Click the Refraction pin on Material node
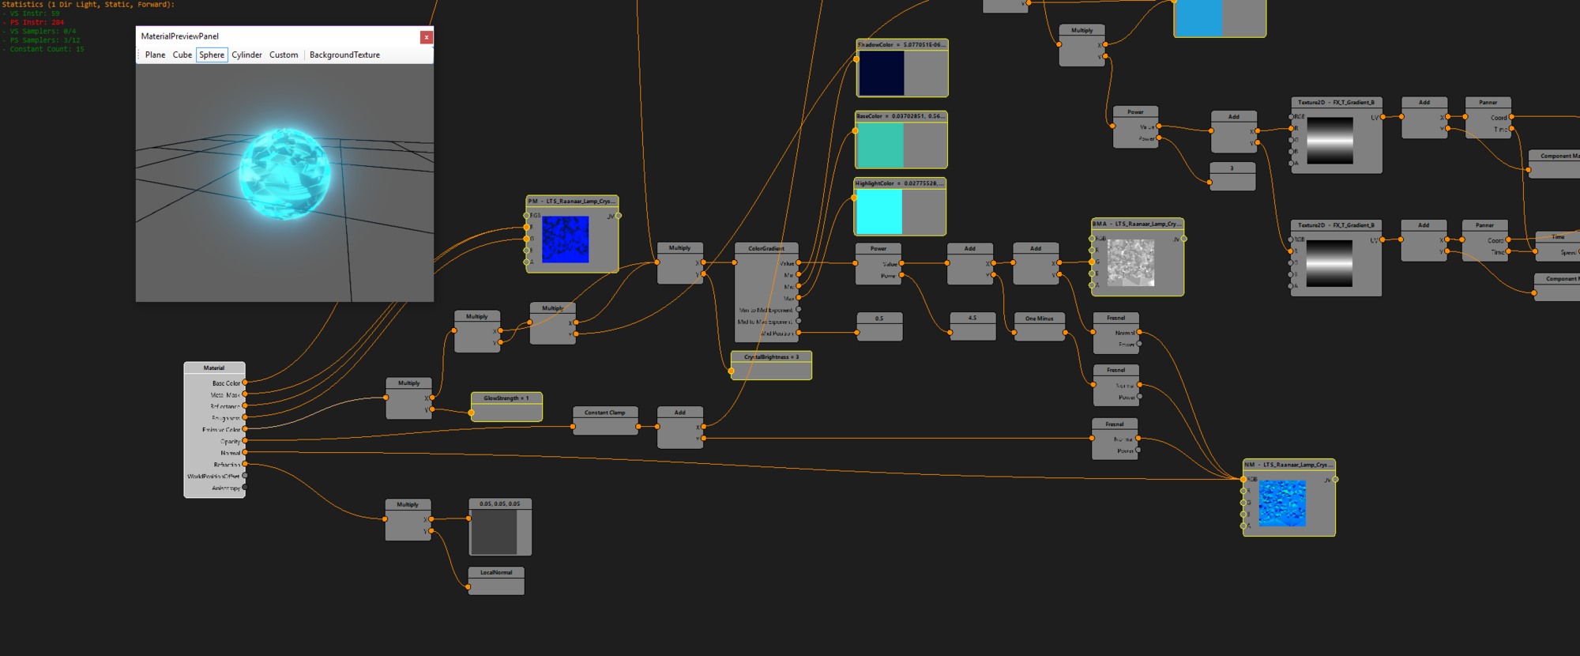This screenshot has width=1580, height=656. click(x=245, y=464)
